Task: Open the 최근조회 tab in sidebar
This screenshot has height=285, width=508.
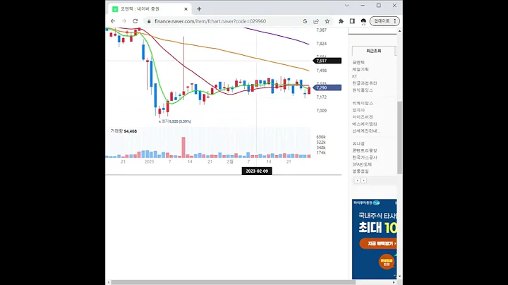Action: [x=373, y=51]
